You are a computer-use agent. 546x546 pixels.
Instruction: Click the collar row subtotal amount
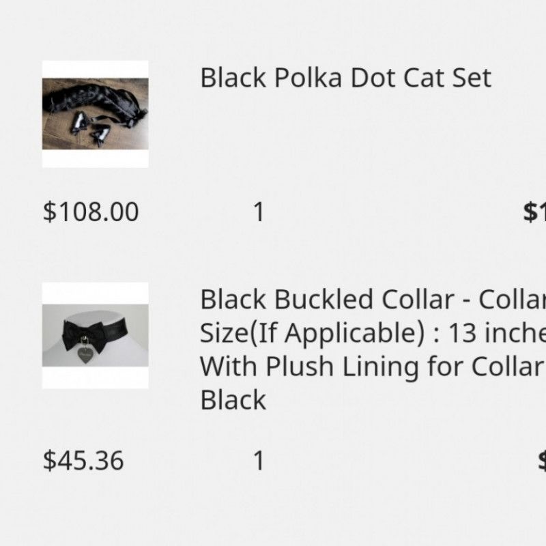541,461
